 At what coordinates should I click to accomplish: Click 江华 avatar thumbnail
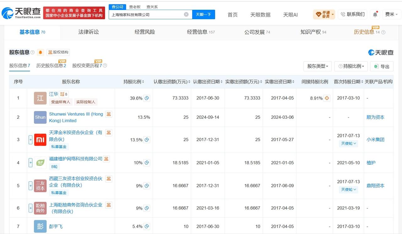tap(40, 98)
